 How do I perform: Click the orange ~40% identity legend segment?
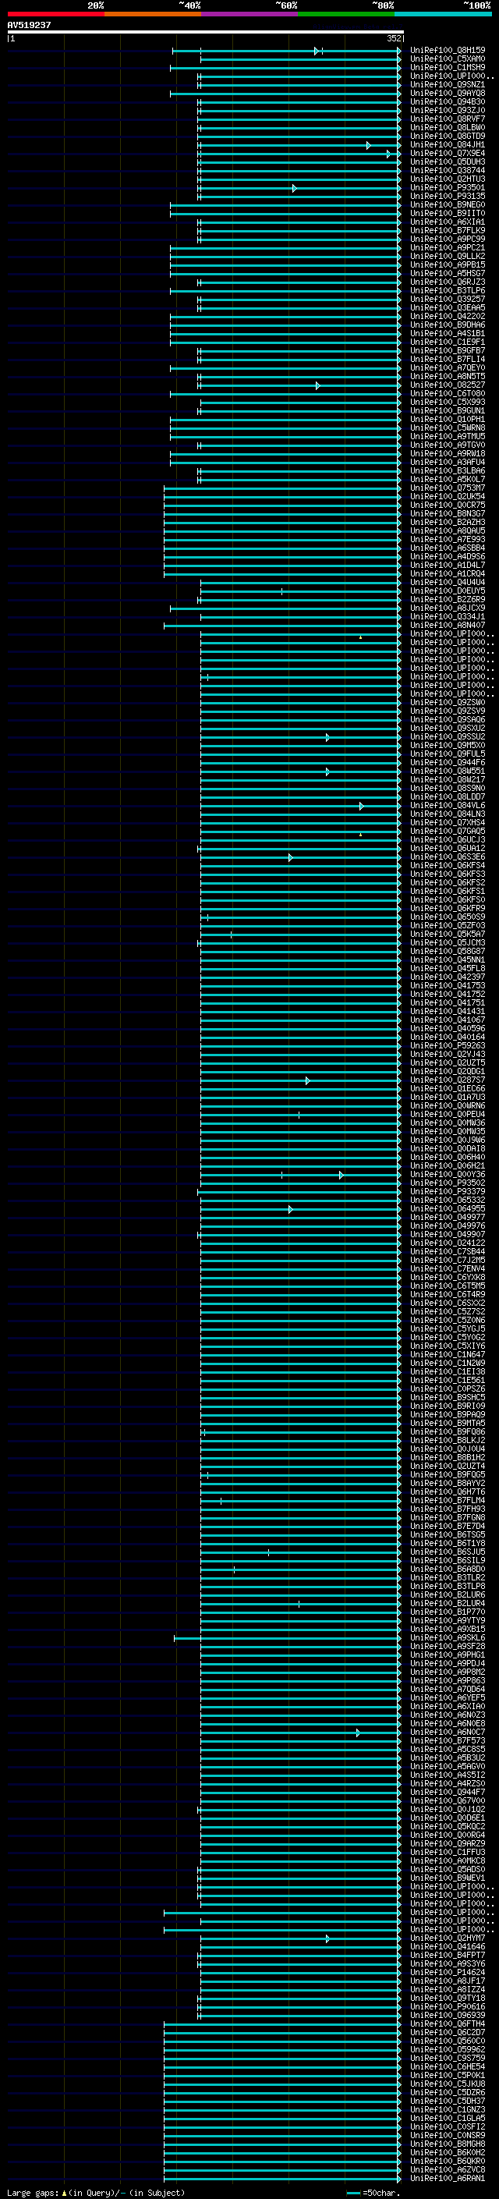153,14
